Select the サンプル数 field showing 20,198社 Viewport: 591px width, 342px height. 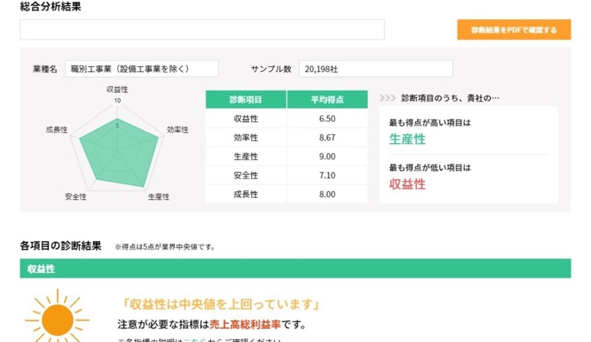pos(375,69)
